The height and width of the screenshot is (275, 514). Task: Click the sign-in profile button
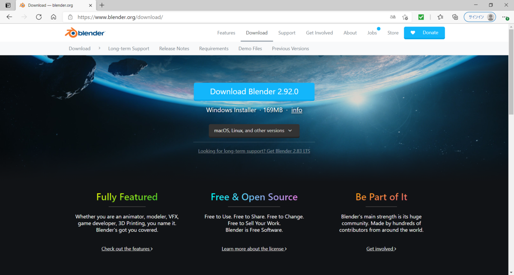tap(480, 17)
